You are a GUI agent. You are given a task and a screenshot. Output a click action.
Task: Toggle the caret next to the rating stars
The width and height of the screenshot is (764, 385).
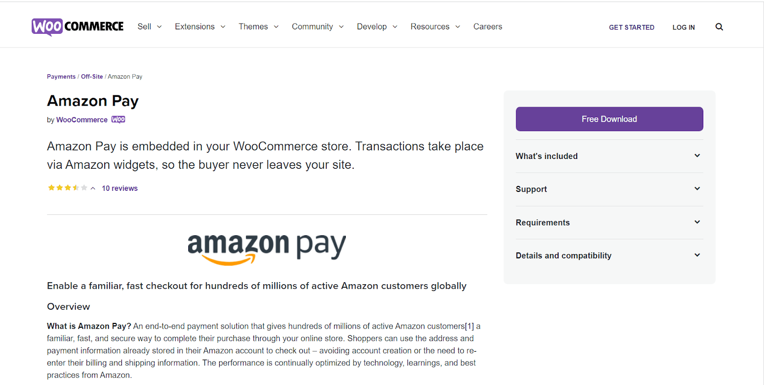tap(93, 188)
